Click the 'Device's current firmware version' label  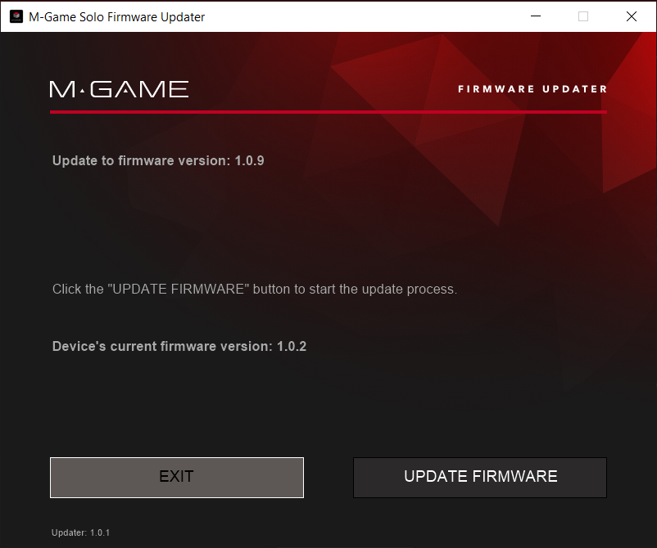[162, 346]
